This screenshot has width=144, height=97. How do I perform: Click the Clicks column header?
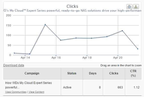(114, 73)
